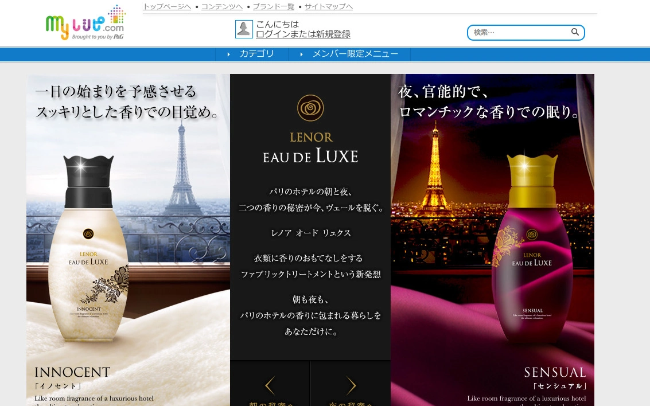Click the arrow beside カテゴリ
The image size is (650, 406).
coord(228,54)
